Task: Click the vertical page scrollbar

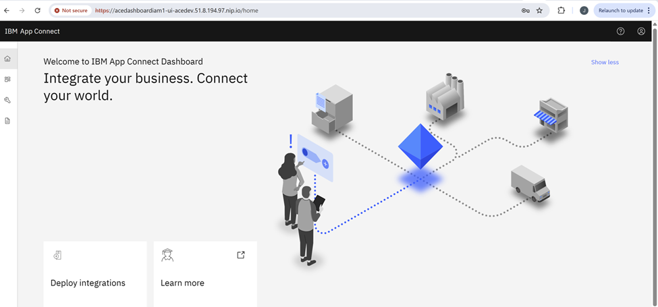Action: [655, 168]
